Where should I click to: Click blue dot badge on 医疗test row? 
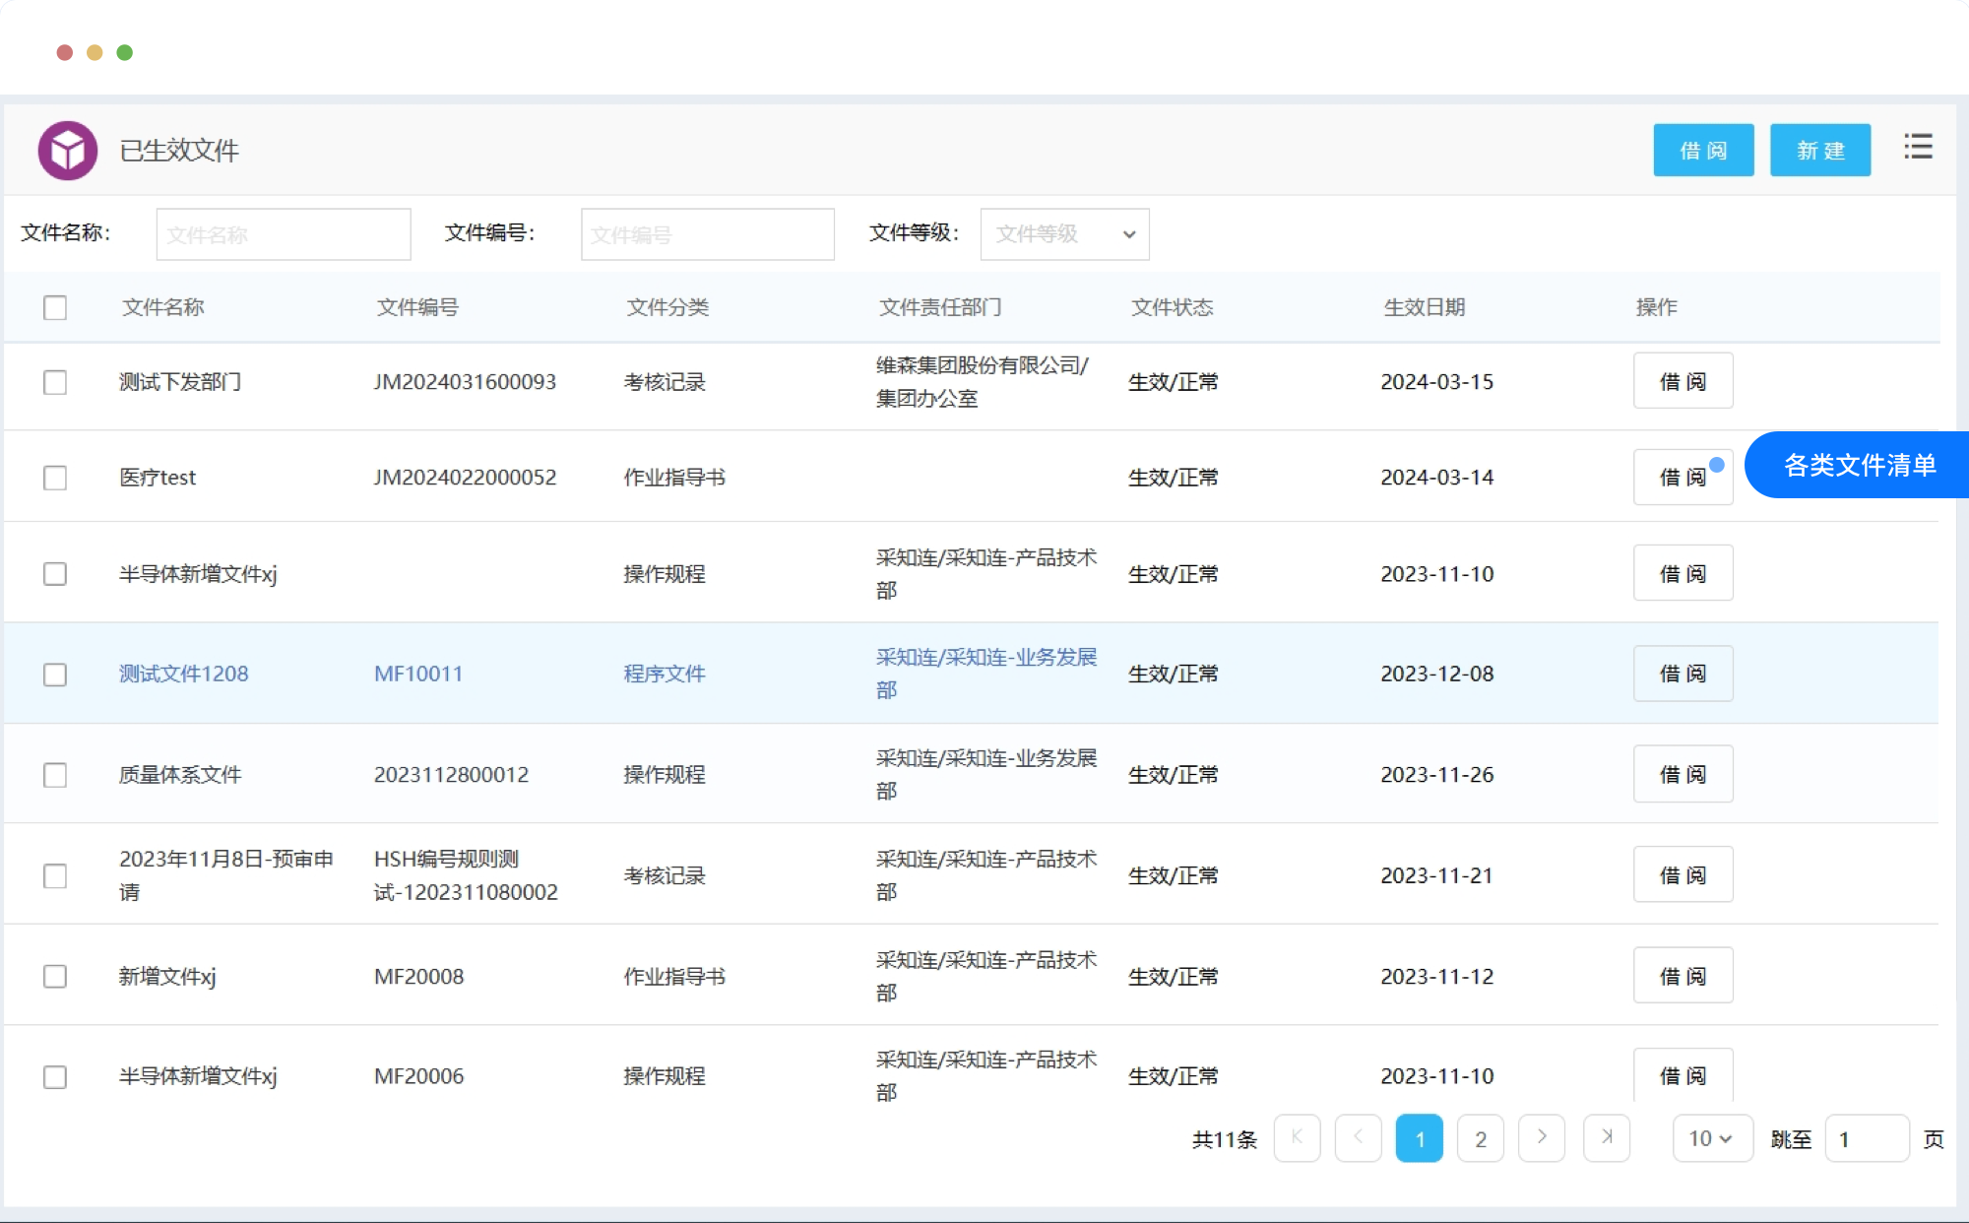click(x=1717, y=465)
